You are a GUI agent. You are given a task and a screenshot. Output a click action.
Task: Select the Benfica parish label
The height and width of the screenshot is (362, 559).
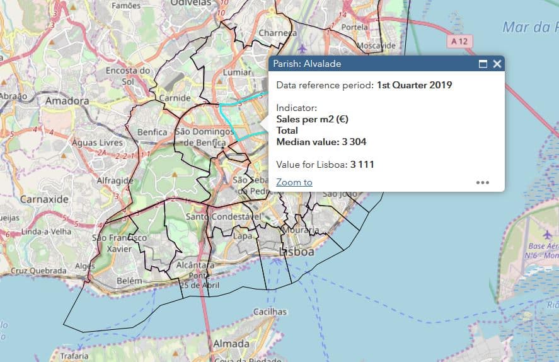153,132
